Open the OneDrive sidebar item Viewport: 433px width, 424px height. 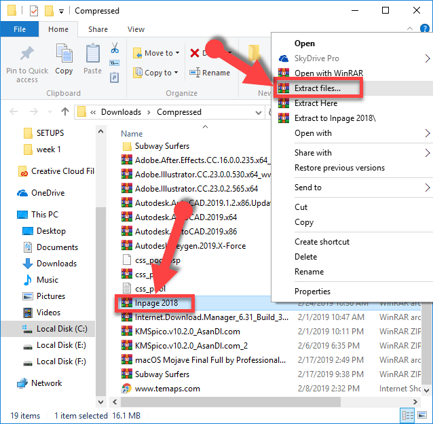(48, 193)
